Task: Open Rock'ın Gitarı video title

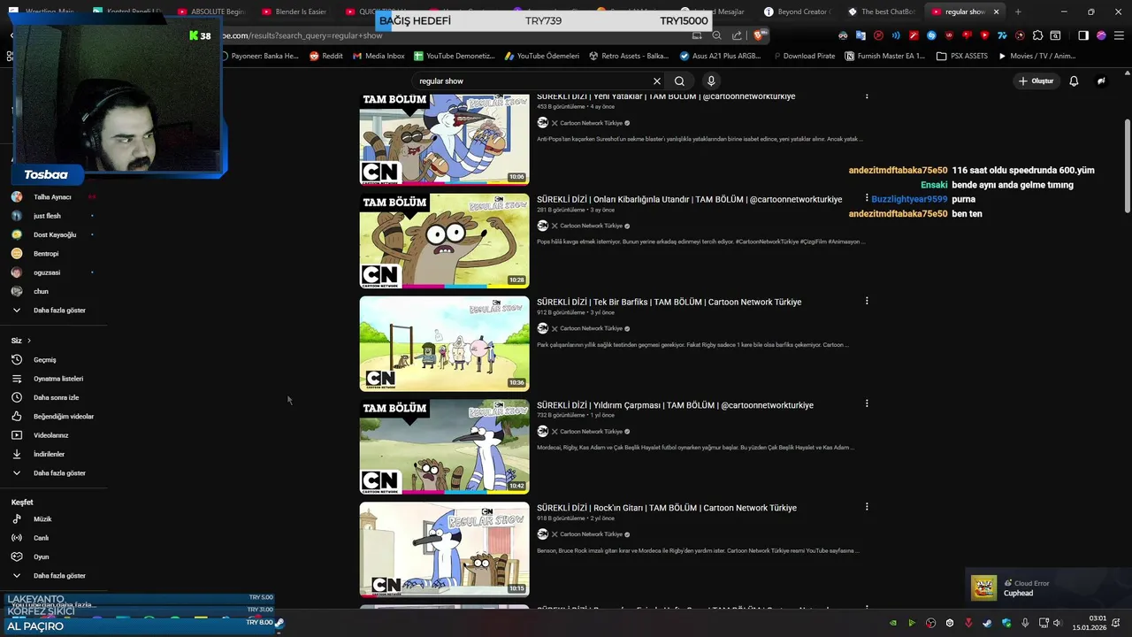Action: (x=667, y=508)
